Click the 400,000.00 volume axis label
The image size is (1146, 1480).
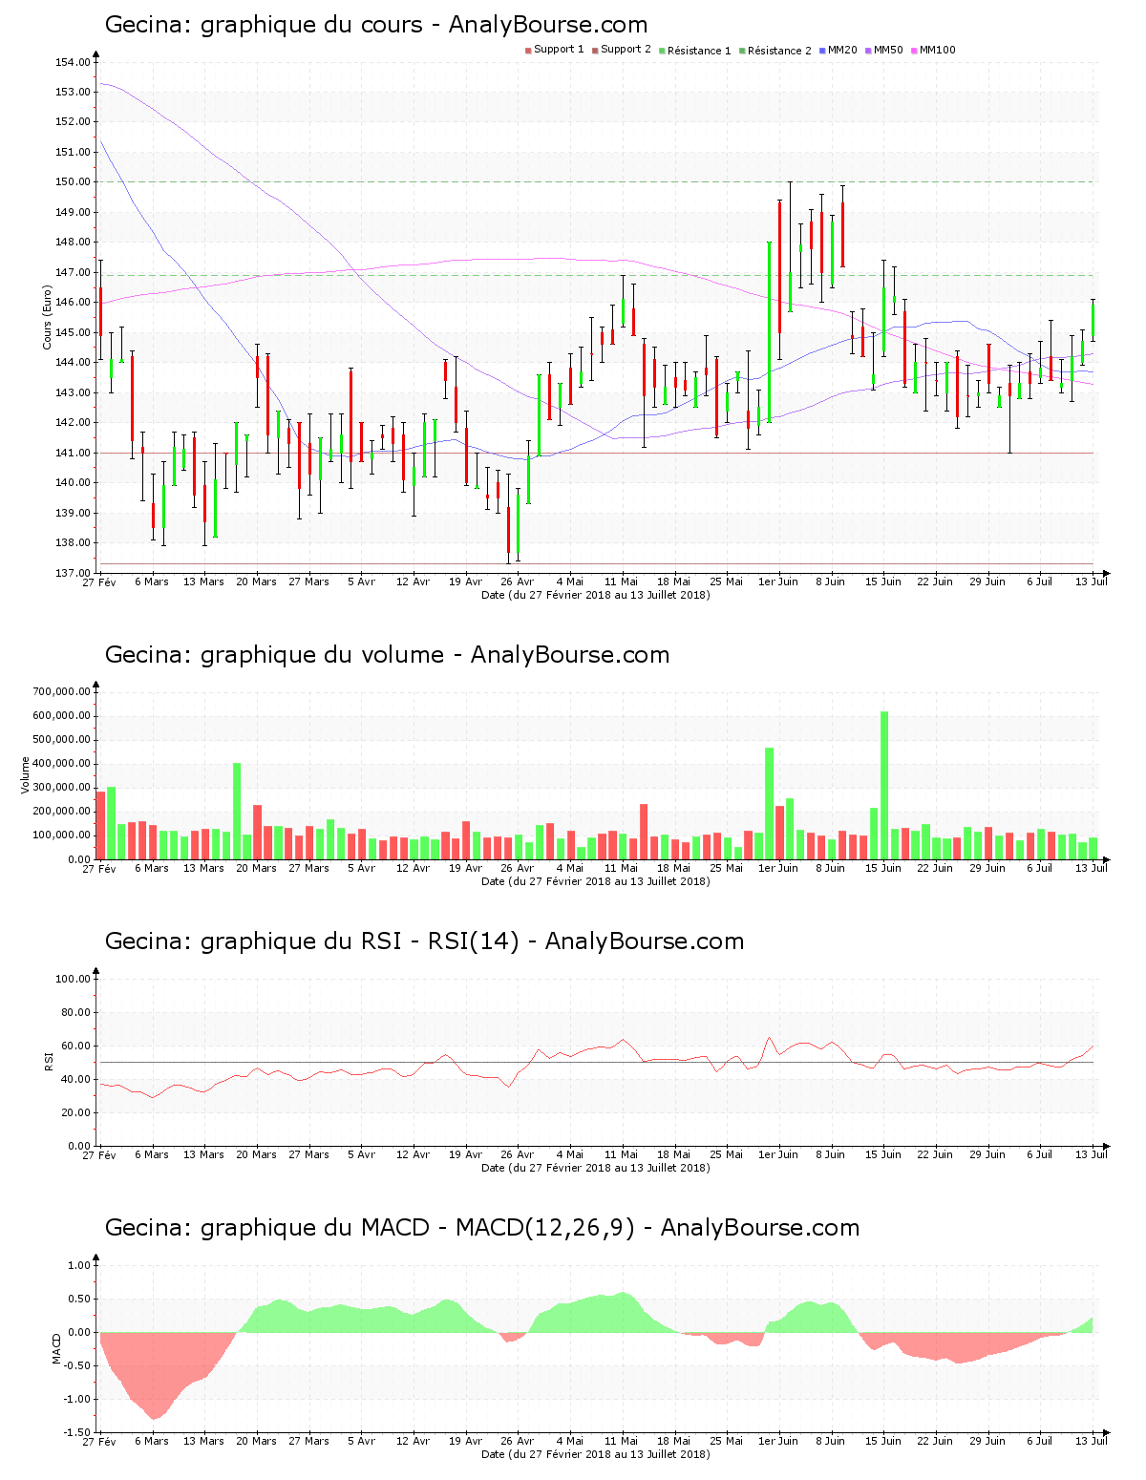coord(62,764)
